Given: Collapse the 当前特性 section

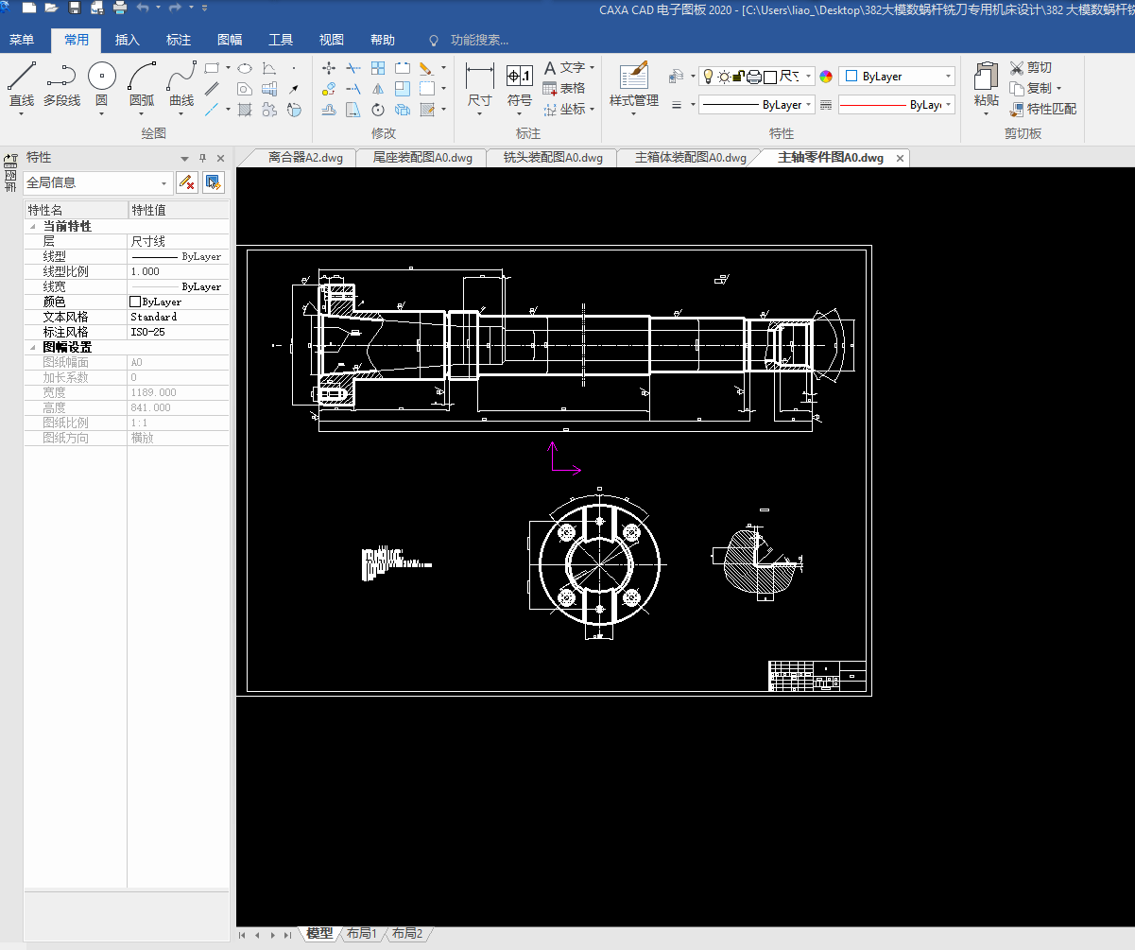Looking at the screenshot, I should [x=33, y=227].
